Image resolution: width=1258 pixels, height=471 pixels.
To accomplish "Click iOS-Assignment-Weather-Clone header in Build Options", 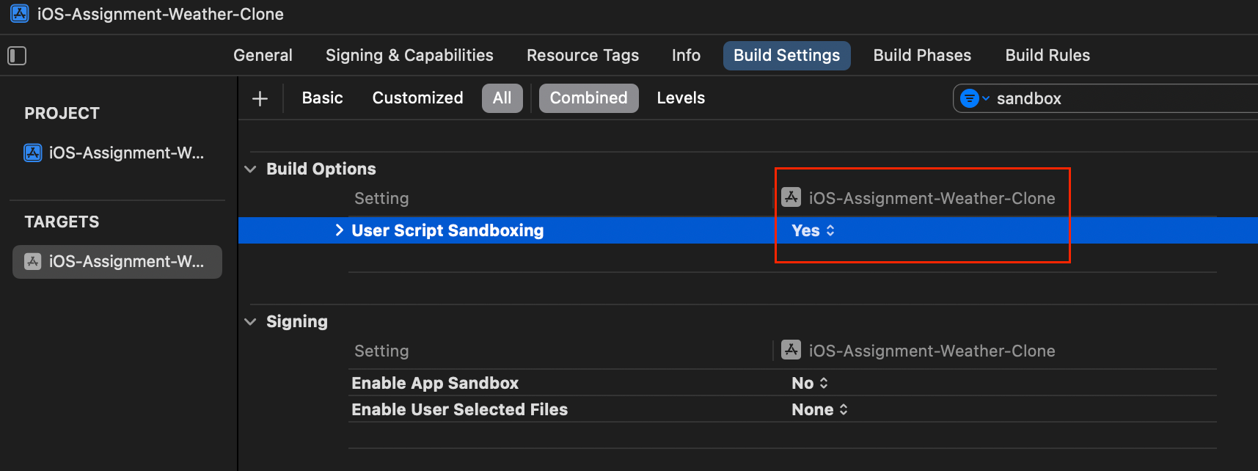I will click(x=932, y=198).
